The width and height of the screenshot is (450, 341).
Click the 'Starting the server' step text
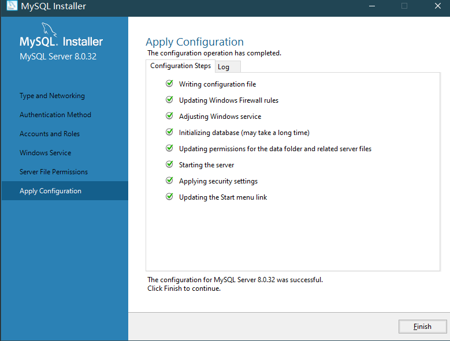pos(207,165)
